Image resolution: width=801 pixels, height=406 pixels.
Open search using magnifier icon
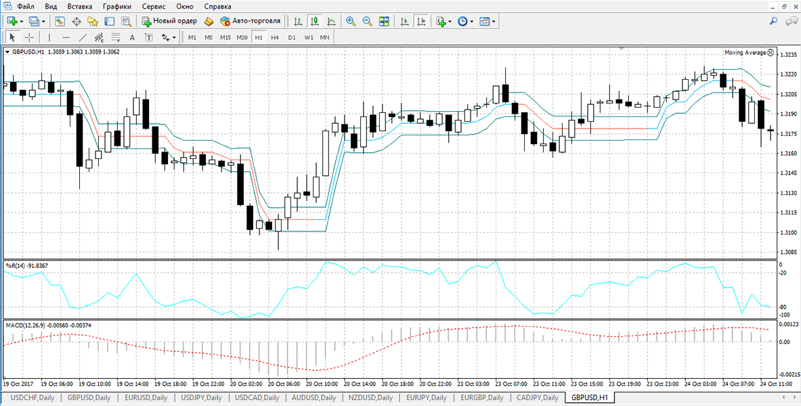[774, 21]
